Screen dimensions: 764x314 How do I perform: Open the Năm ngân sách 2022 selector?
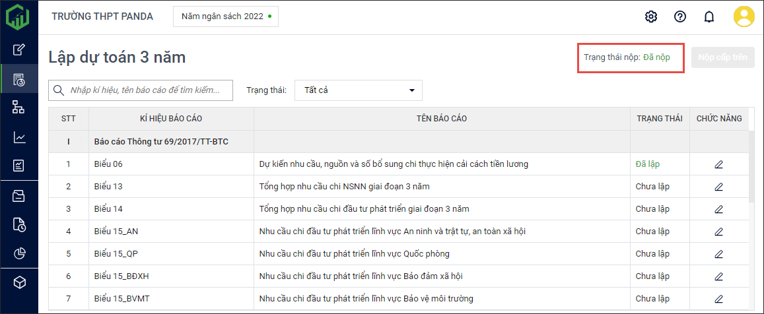click(x=225, y=16)
